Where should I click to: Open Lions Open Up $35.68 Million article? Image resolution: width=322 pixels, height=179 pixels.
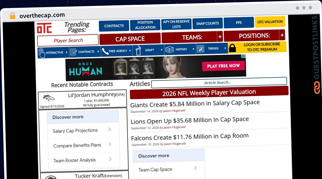click(190, 120)
